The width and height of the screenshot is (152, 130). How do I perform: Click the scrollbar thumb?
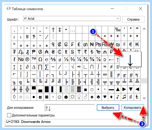(x=144, y=81)
